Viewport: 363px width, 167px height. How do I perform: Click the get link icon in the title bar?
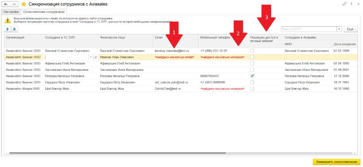tap(344, 4)
